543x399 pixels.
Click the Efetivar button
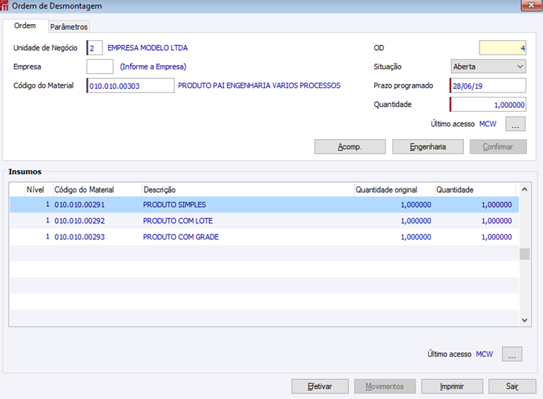point(320,386)
